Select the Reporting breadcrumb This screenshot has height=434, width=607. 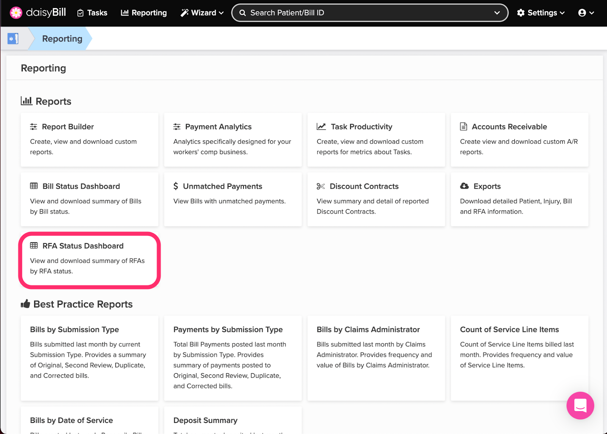(62, 39)
